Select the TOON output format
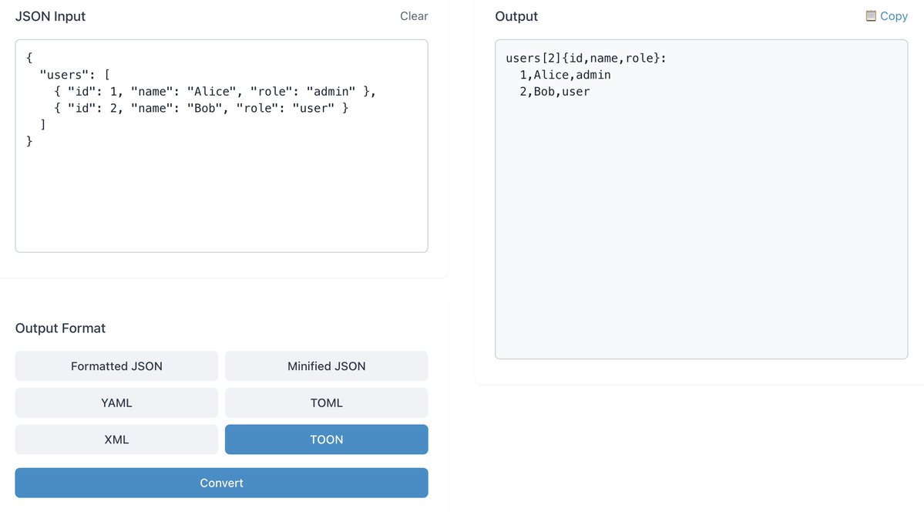 [326, 439]
